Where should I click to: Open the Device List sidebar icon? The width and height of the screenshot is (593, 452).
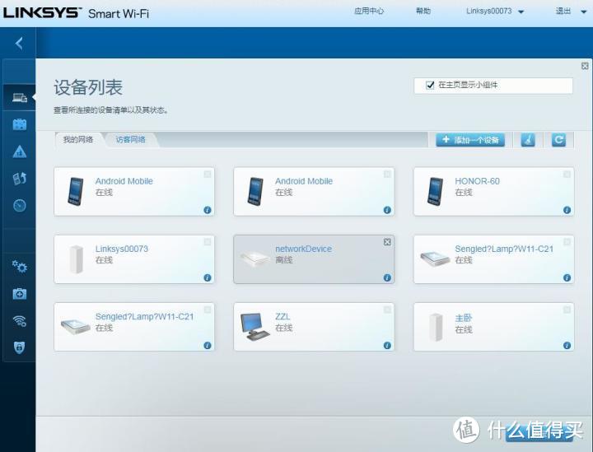coord(19,98)
